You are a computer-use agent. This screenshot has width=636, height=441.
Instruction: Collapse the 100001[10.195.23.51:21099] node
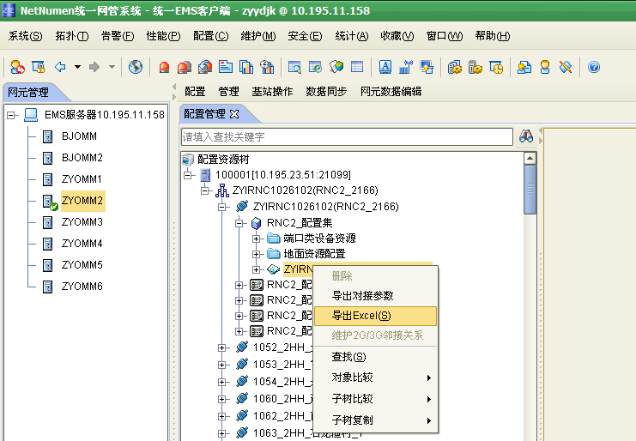[188, 175]
